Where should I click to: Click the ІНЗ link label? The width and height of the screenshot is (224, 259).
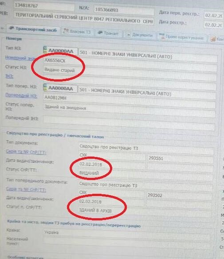coord(10,76)
